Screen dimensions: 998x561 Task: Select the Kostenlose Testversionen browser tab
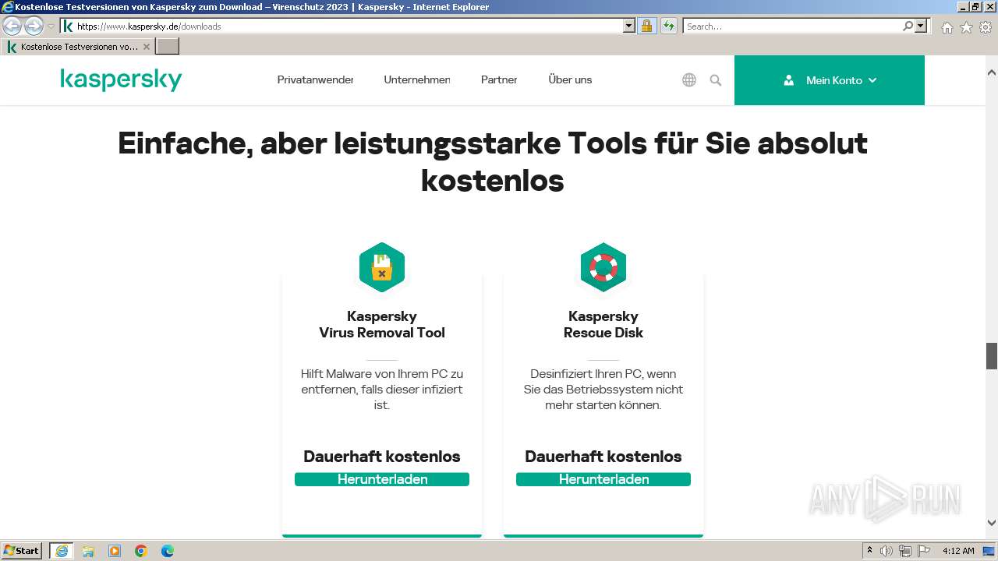(x=78, y=47)
